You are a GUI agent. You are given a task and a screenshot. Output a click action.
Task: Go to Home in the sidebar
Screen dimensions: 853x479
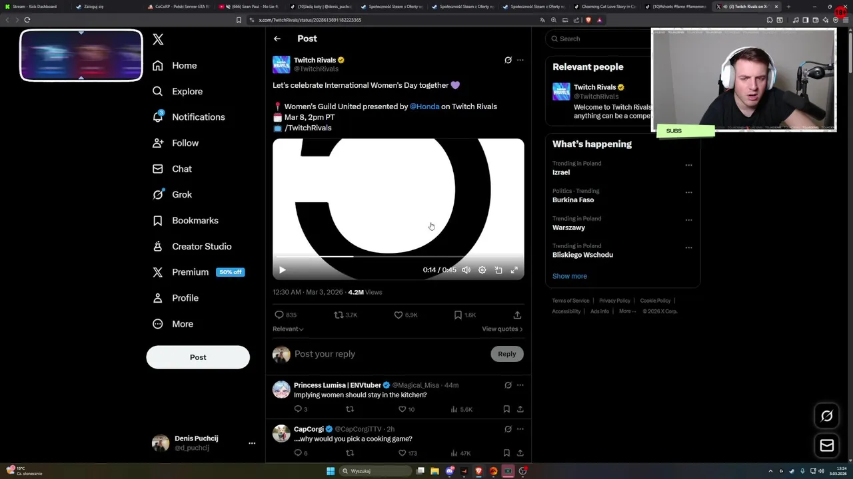coord(175,65)
